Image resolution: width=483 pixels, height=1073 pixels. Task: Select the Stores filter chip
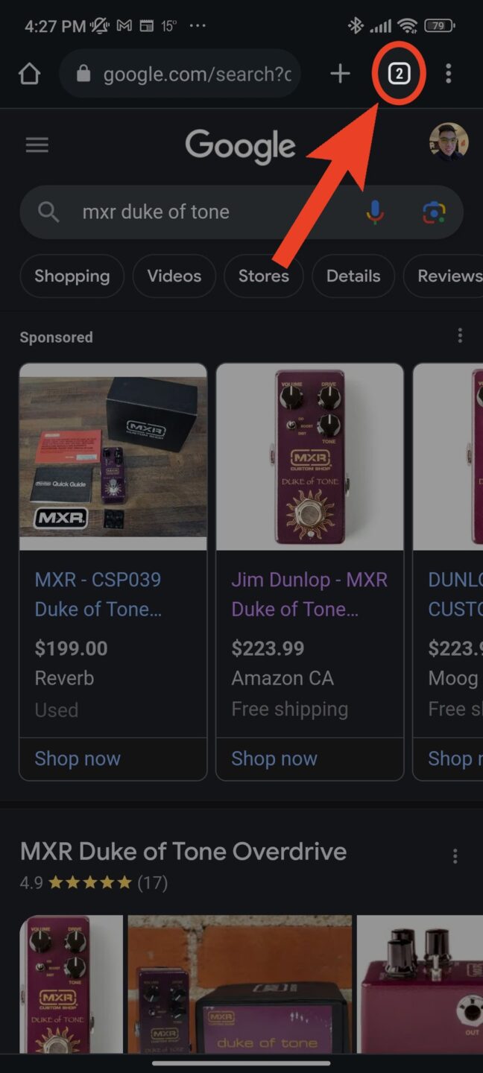263,276
